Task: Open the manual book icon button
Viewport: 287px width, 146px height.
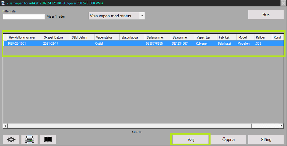Action: click(48, 139)
